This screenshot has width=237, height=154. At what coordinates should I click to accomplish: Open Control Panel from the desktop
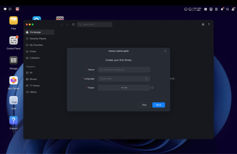coord(13,41)
